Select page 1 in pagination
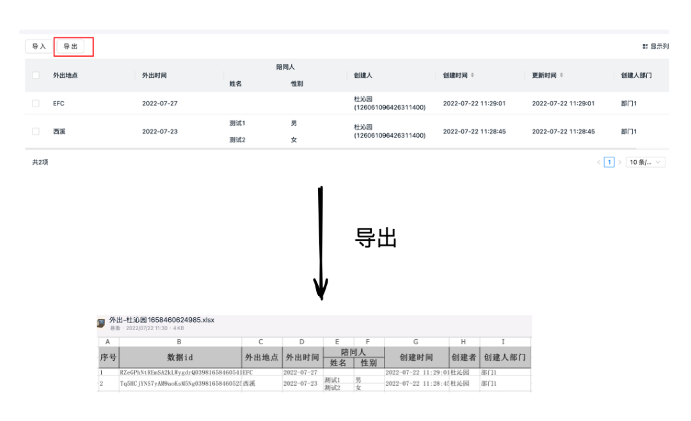This screenshot has height=421, width=691. coord(609,163)
